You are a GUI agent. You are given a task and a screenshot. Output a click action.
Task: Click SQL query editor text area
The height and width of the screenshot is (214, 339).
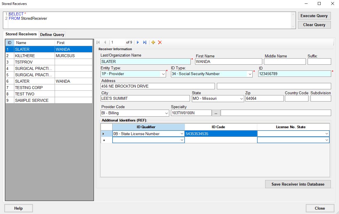tap(149, 20)
